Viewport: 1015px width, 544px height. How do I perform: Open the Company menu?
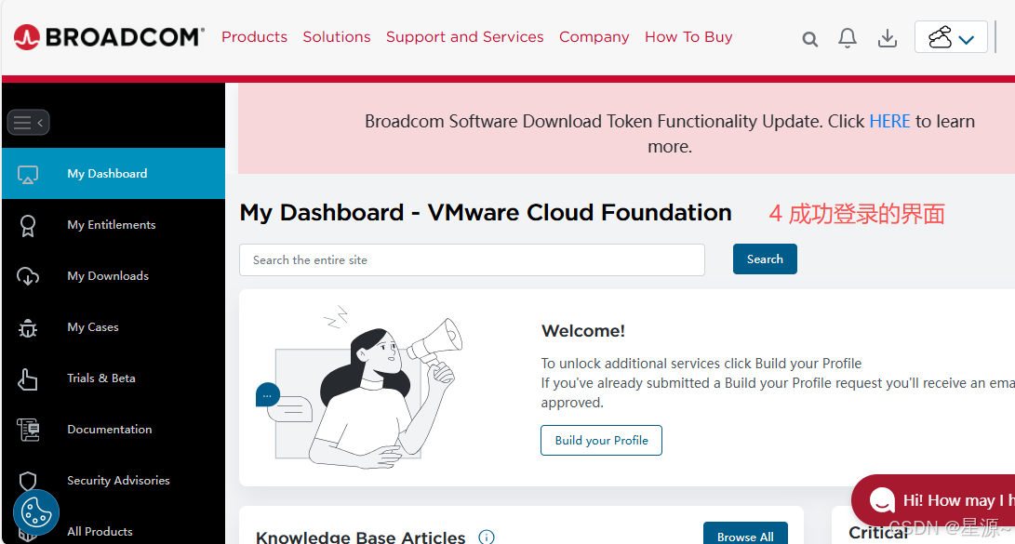pyautogui.click(x=594, y=37)
